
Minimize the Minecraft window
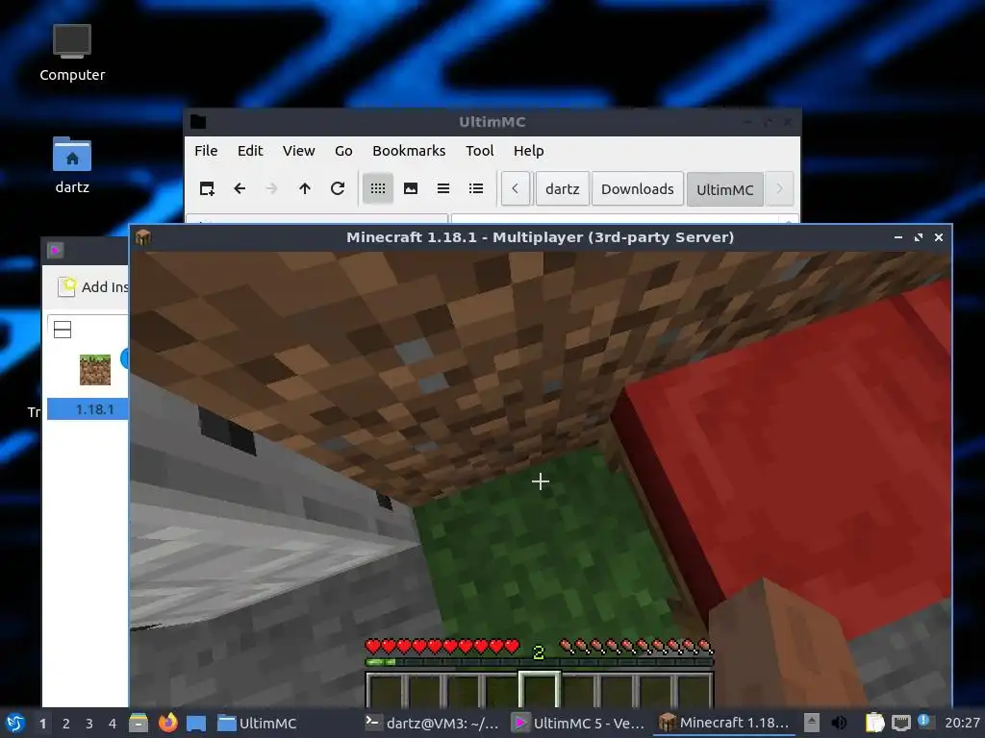pos(898,237)
